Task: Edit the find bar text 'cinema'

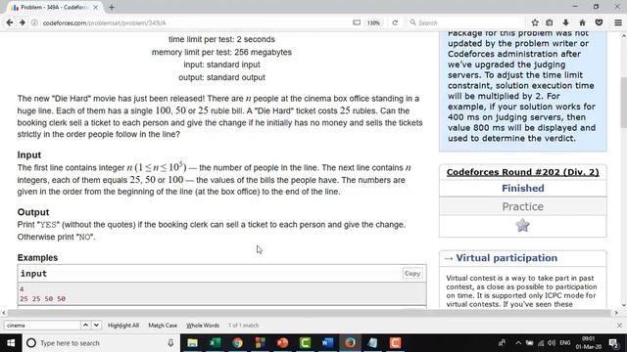Action: pos(42,326)
